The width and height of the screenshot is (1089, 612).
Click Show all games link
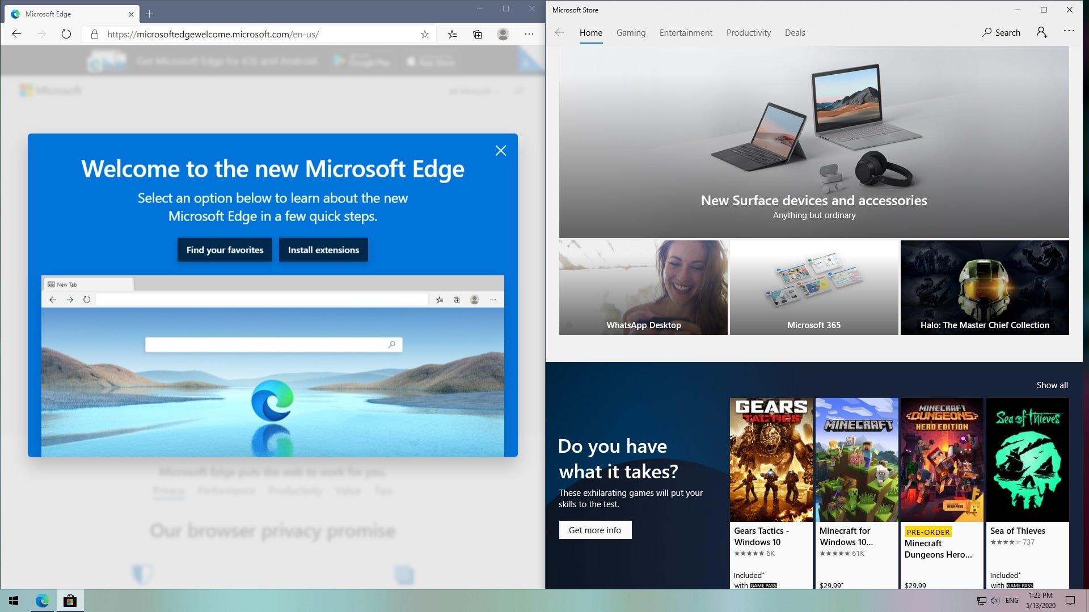coord(1052,385)
